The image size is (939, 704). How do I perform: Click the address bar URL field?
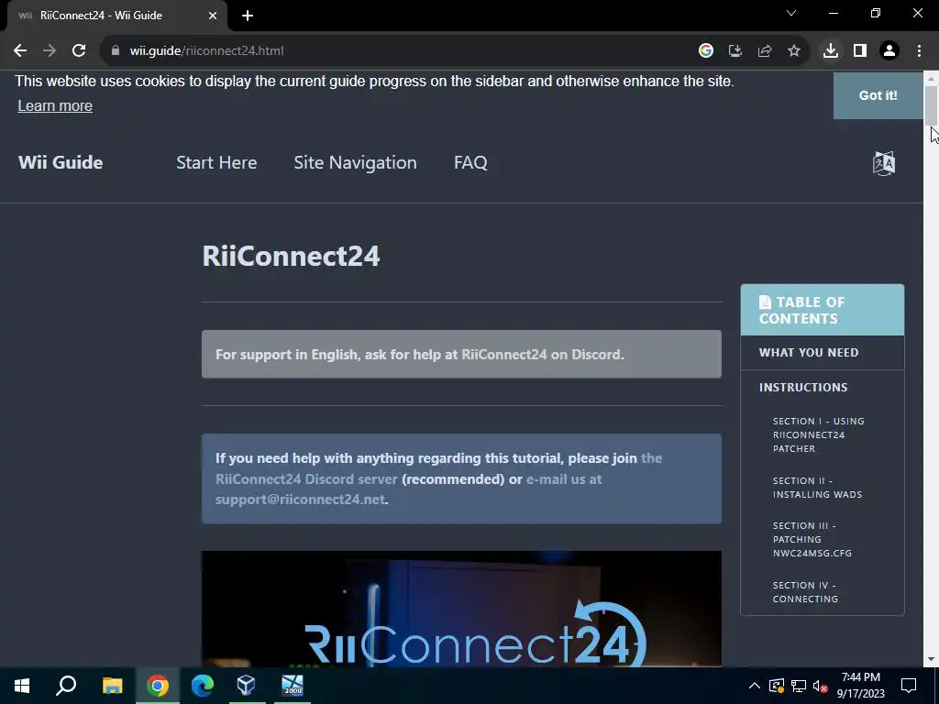pyautogui.click(x=395, y=51)
